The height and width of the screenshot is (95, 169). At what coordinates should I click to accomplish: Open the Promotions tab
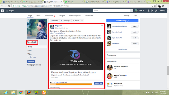pos(89,16)
